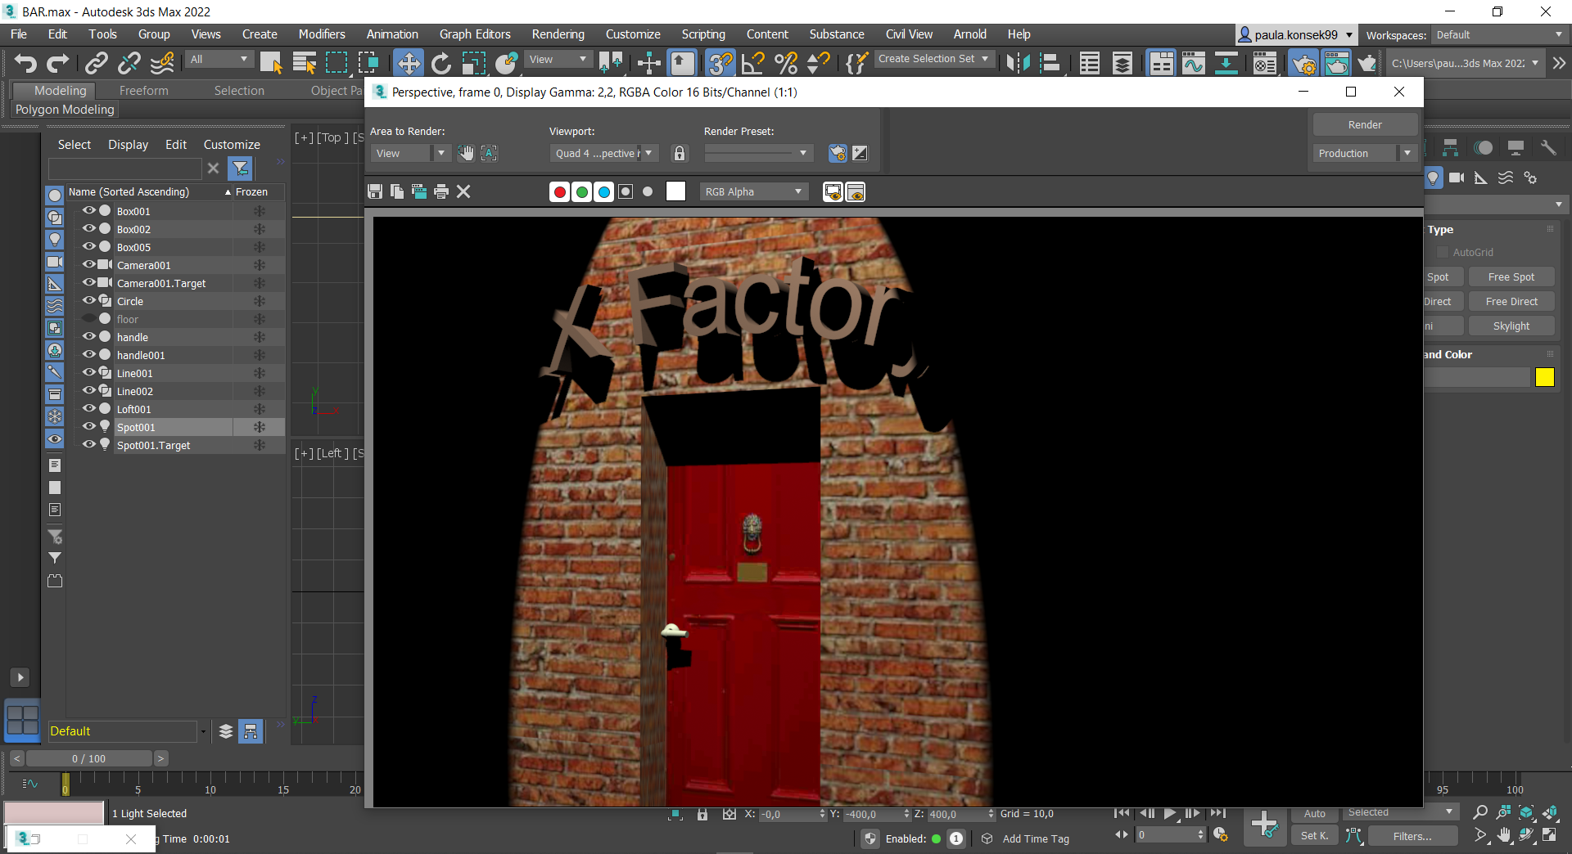
Task: Open reference coordinate system View dropdown
Action: (x=558, y=59)
